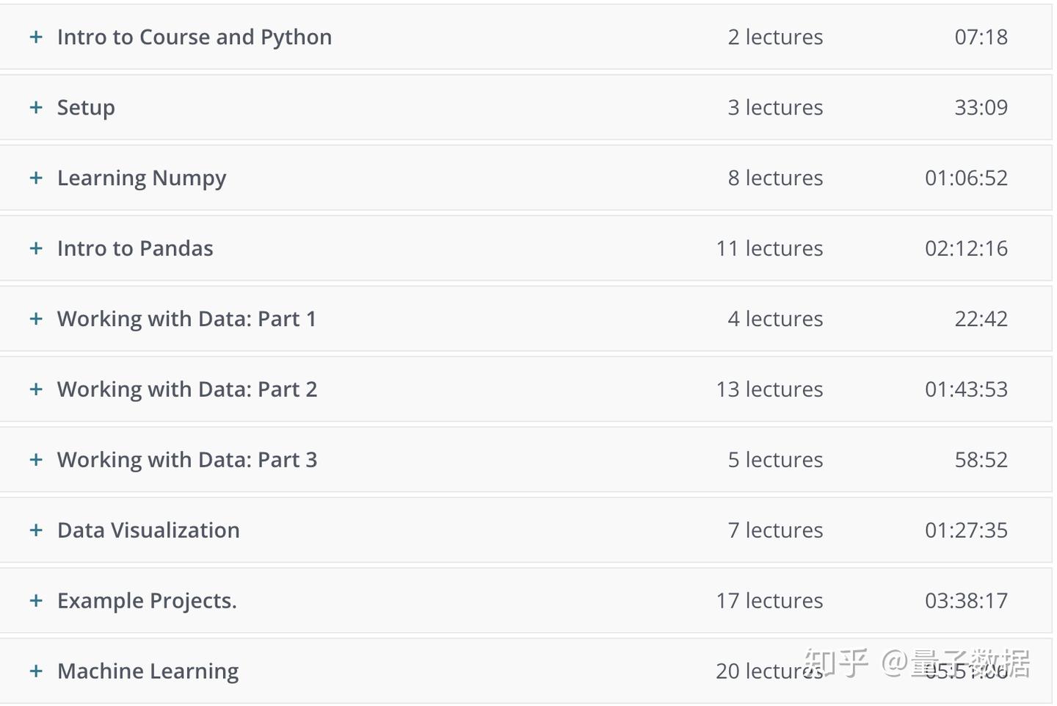Viewport: 1057px width, 706px height.
Task: Expand the Learning Numpy section
Action: coord(36,178)
